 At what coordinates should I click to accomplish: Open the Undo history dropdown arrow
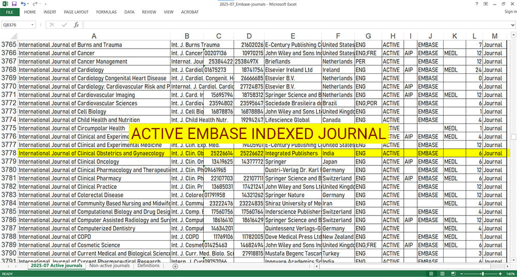tap(28, 4)
